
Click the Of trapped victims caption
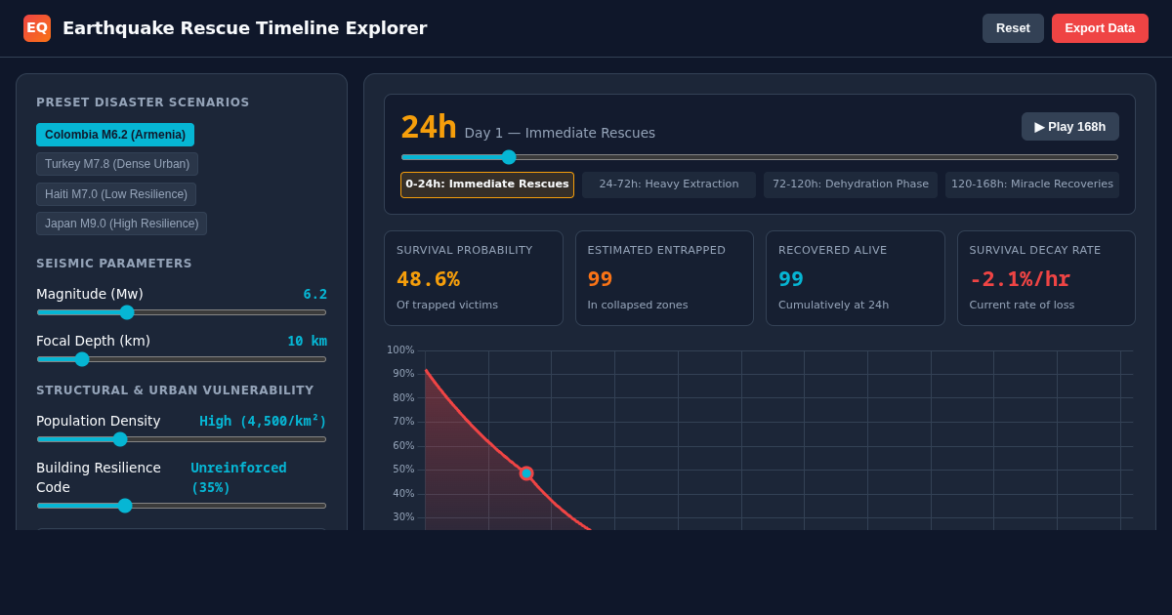coord(447,306)
